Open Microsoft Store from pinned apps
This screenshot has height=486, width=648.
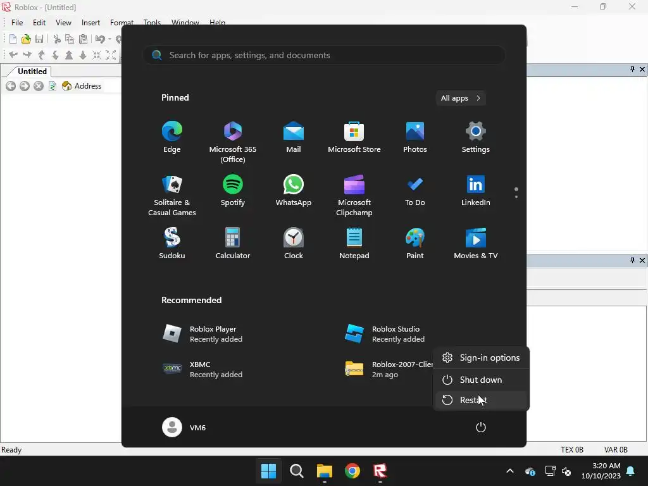pyautogui.click(x=354, y=138)
